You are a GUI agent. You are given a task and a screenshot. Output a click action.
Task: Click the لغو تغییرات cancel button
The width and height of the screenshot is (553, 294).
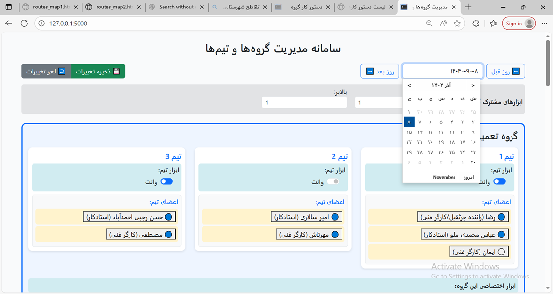point(46,71)
